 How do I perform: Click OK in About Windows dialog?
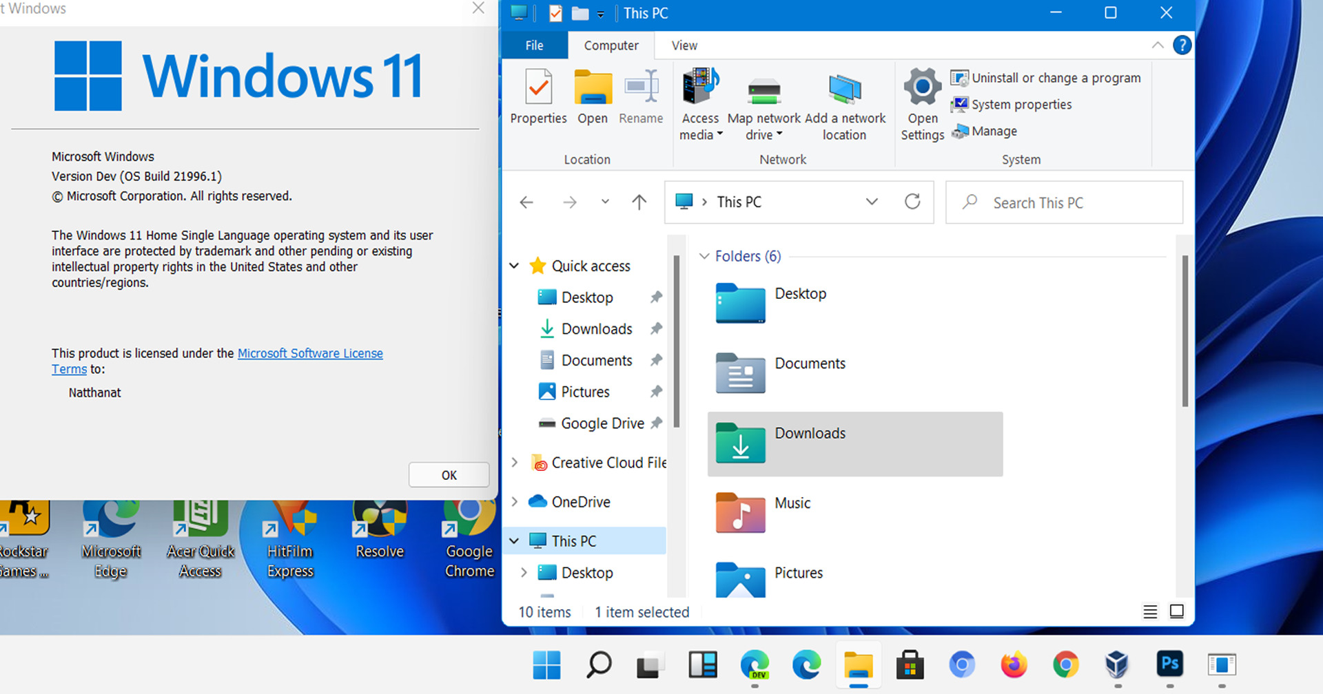pyautogui.click(x=449, y=475)
